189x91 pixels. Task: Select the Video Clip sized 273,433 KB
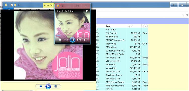click(122, 68)
